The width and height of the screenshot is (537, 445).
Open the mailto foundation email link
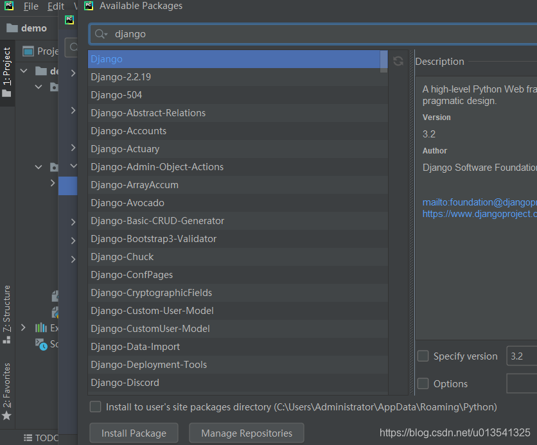(479, 202)
